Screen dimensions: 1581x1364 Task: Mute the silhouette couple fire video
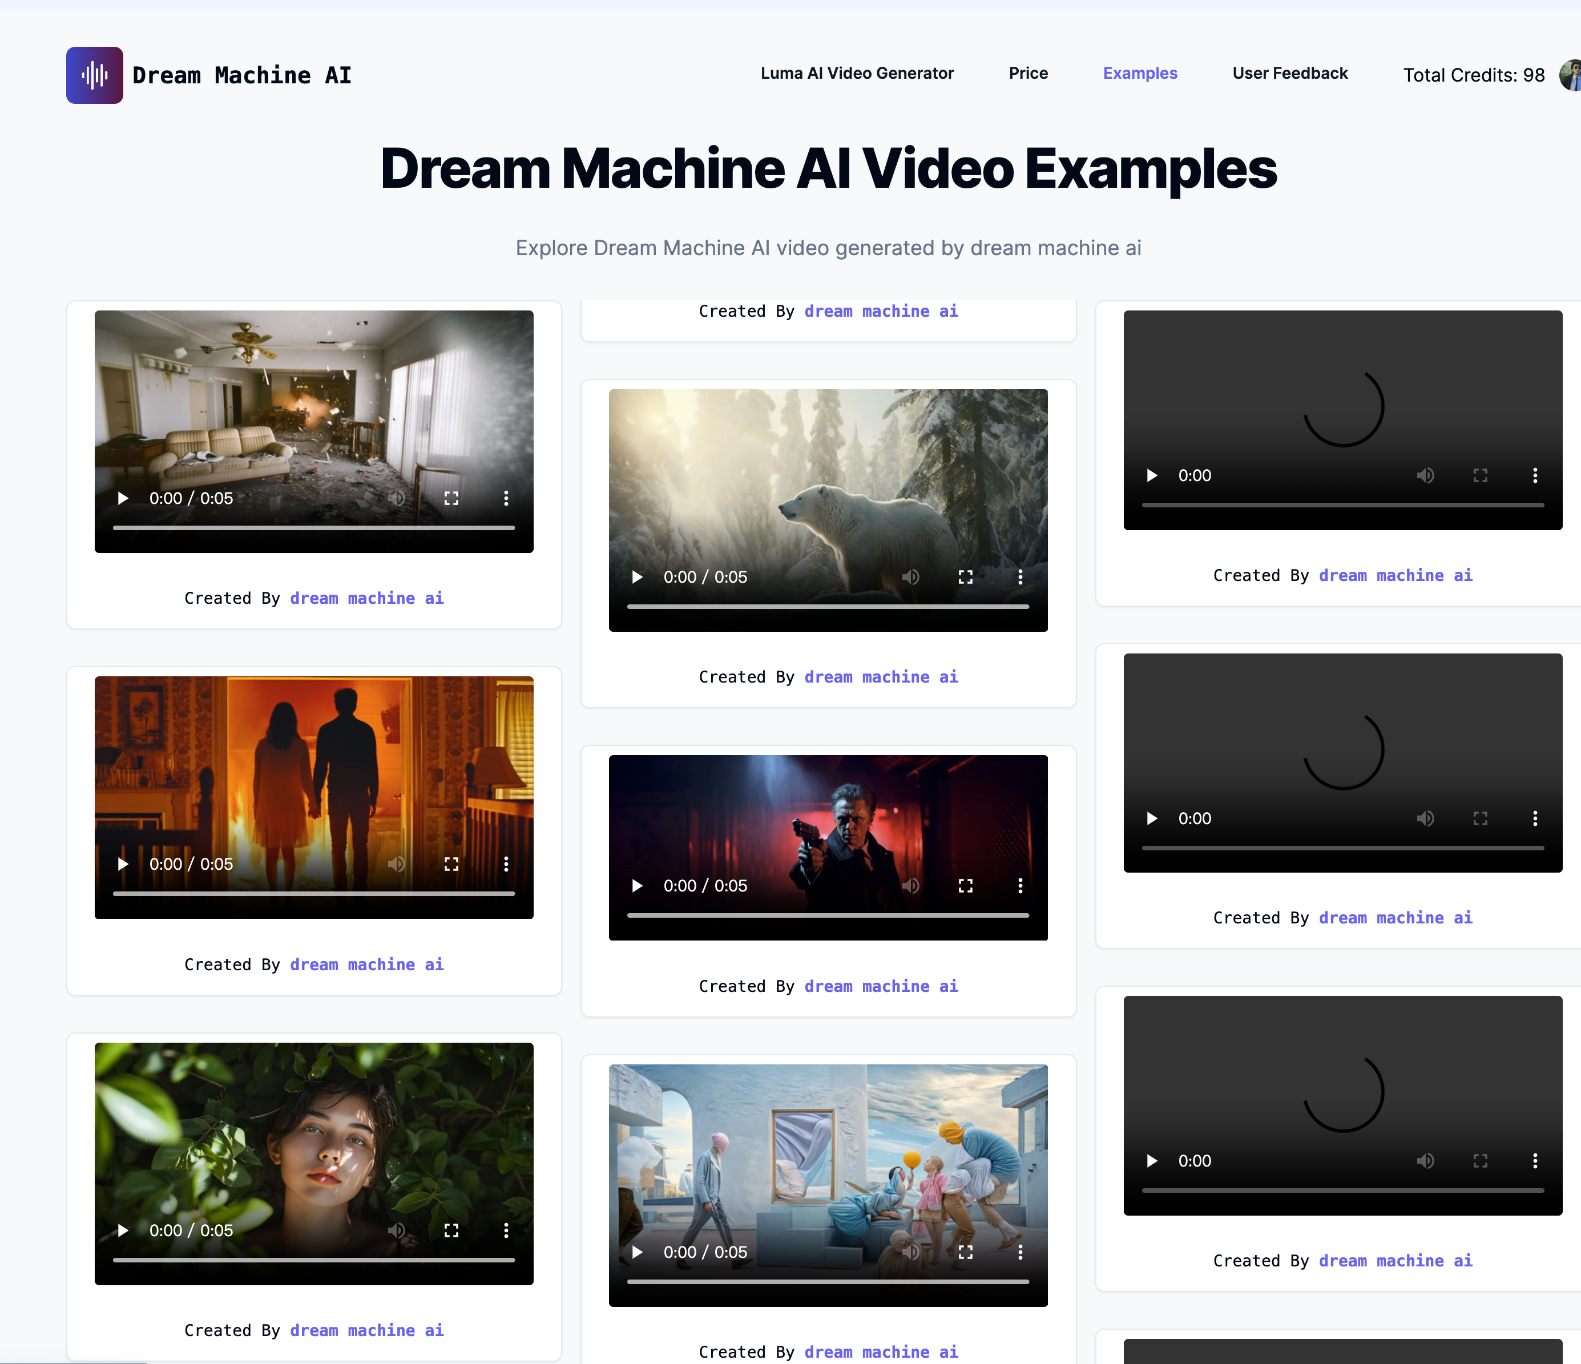click(x=396, y=864)
